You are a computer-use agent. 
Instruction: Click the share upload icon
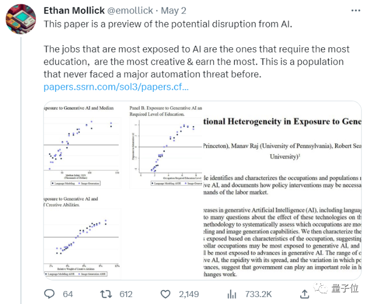coord(304,294)
